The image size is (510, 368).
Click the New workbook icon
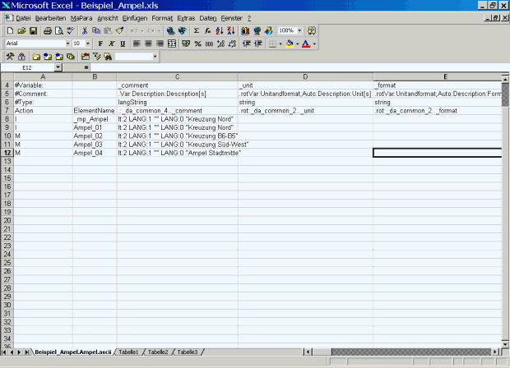(10, 31)
